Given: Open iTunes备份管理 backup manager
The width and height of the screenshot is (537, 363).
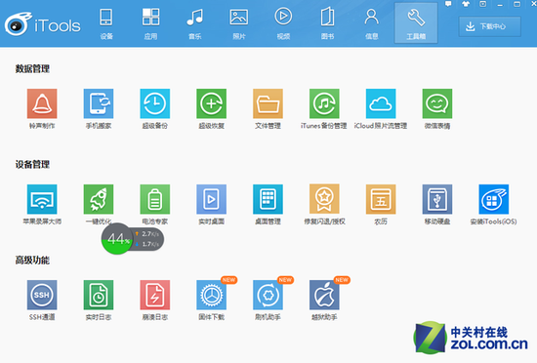Looking at the screenshot, I should [x=324, y=103].
